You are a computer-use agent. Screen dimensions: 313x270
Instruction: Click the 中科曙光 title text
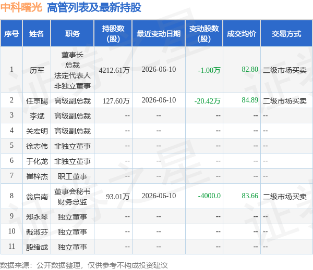[21, 7]
